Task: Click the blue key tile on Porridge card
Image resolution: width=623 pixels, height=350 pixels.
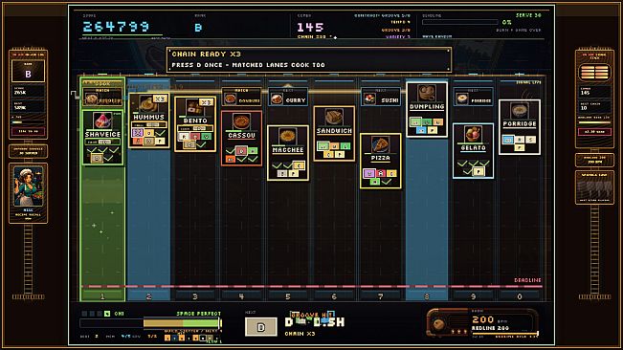Action: [x=507, y=140]
